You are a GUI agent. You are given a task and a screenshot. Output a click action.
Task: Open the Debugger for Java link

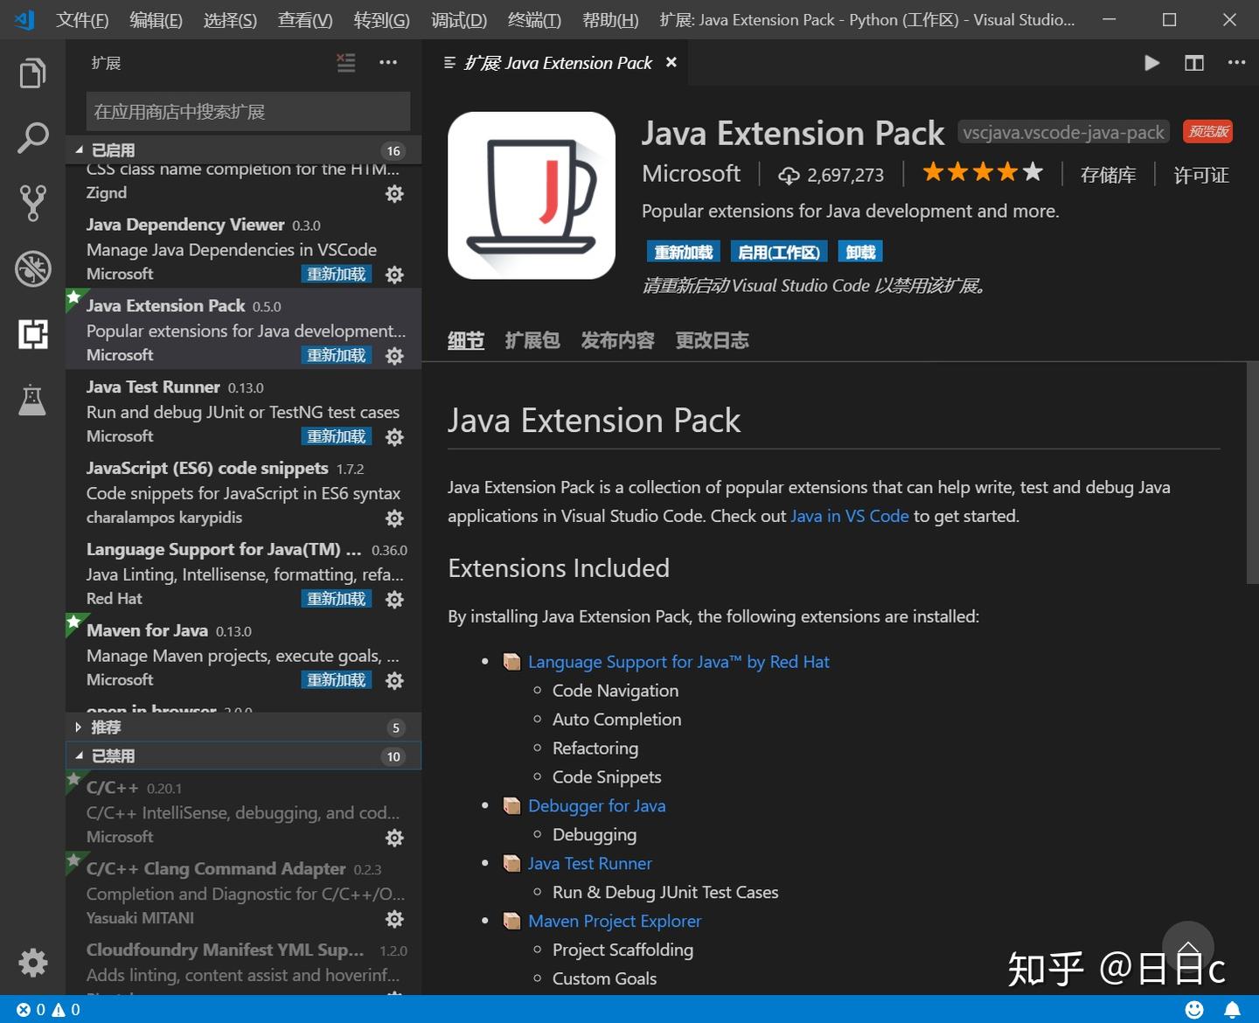click(596, 806)
